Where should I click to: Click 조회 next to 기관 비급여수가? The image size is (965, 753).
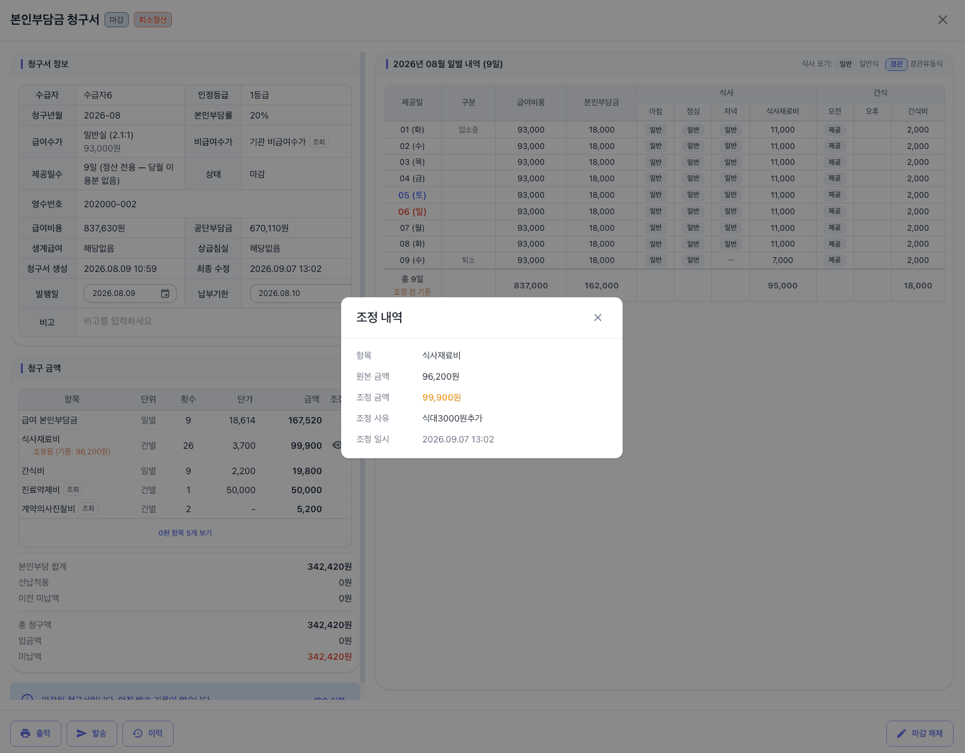[319, 142]
